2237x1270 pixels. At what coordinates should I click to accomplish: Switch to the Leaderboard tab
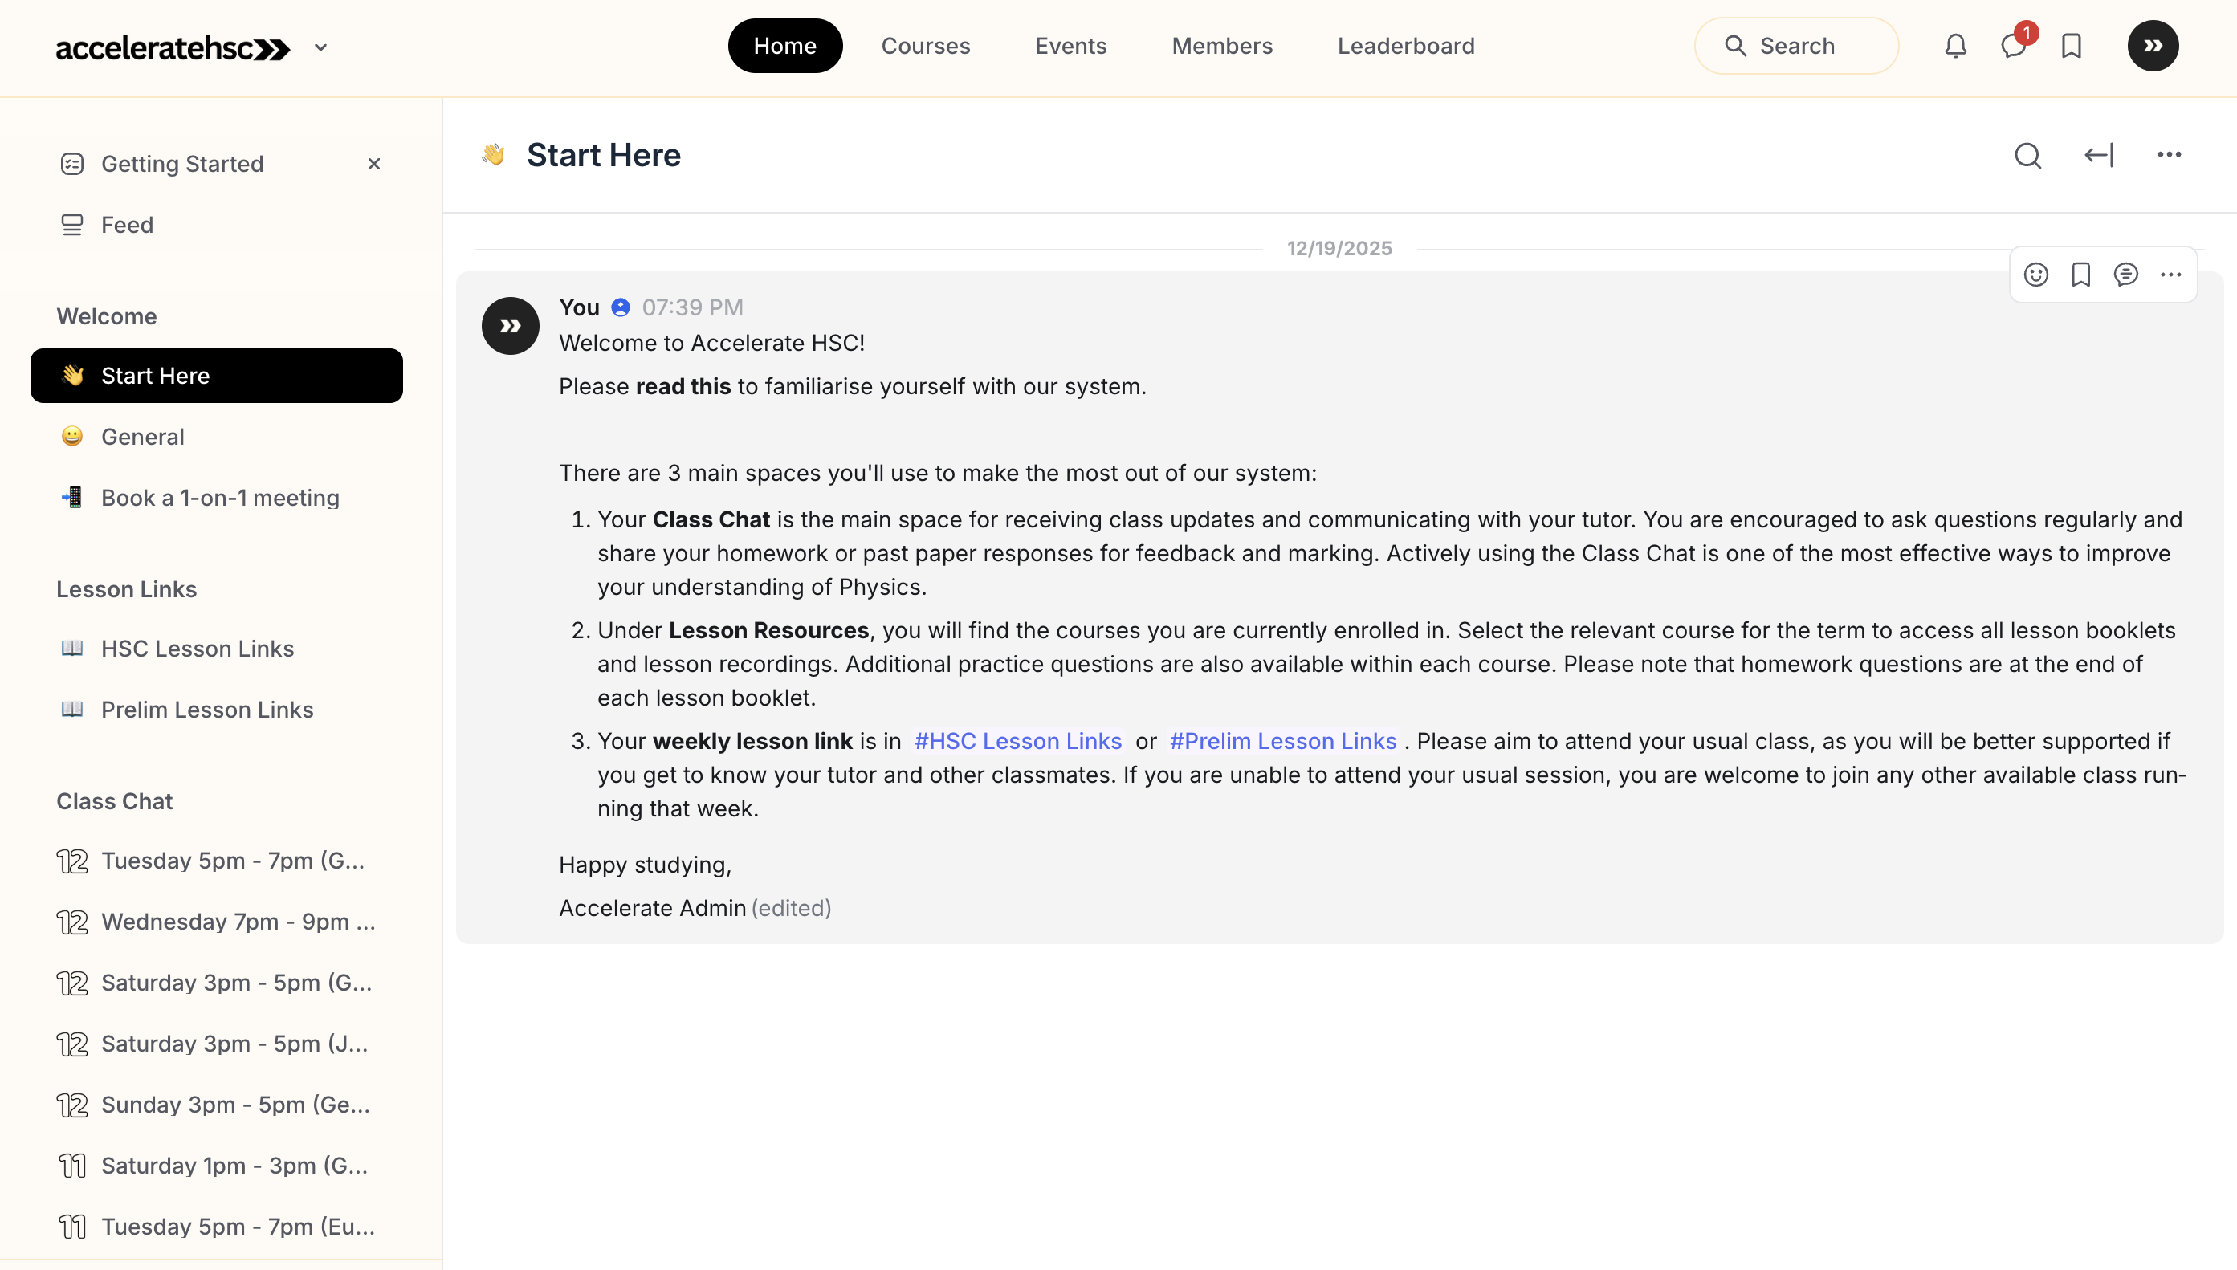(x=1405, y=45)
